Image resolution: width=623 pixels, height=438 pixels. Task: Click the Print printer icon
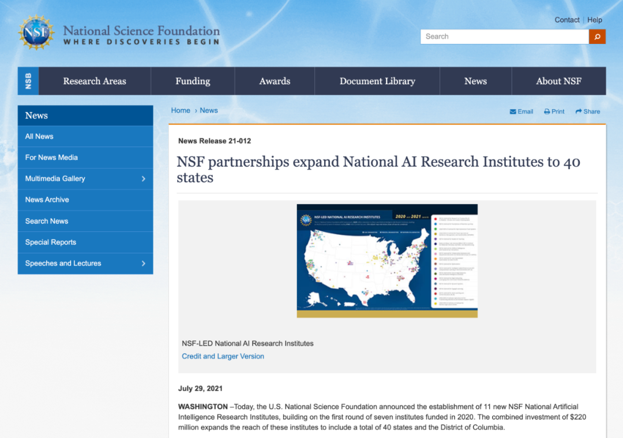(x=547, y=112)
